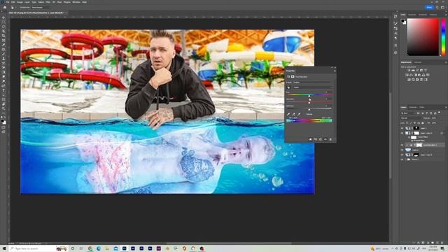Hide the water image layer below Hue/Saturation

coord(402,150)
